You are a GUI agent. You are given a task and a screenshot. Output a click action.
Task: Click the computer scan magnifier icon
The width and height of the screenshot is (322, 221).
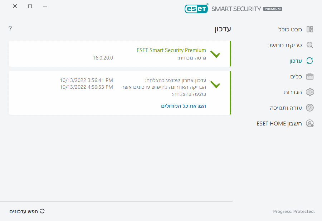[x=310, y=45]
